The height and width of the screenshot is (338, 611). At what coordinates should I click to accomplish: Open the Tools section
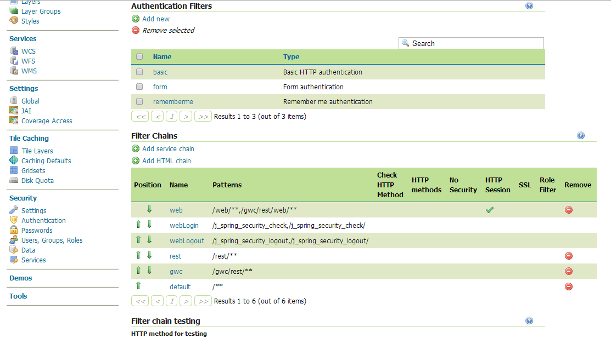coord(18,296)
